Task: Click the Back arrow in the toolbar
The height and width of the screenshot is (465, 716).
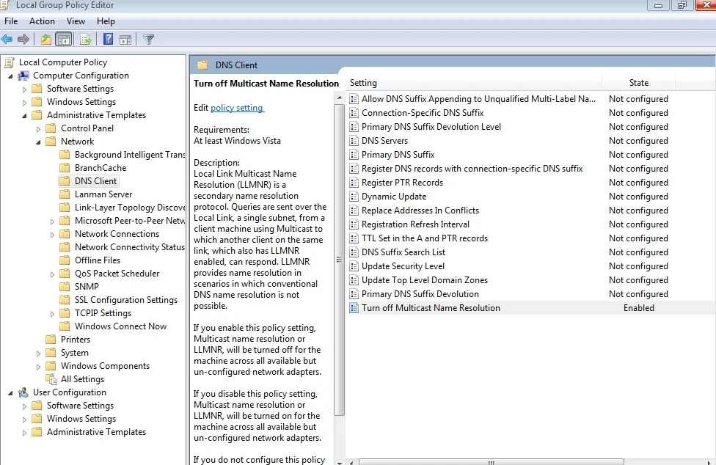Action: [x=7, y=40]
